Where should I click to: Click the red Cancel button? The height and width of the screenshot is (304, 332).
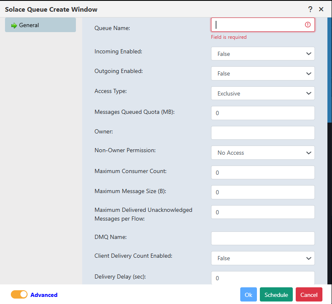(x=309, y=294)
